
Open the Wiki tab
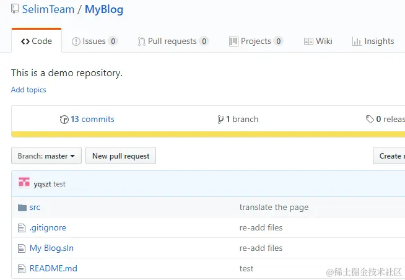[x=318, y=41]
